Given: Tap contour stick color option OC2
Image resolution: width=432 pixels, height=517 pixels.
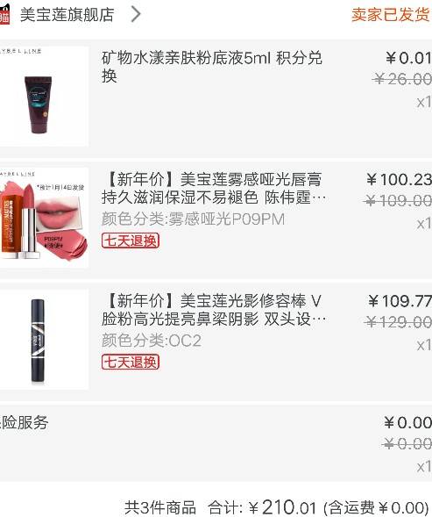Looking at the screenshot, I should pyautogui.click(x=151, y=341).
